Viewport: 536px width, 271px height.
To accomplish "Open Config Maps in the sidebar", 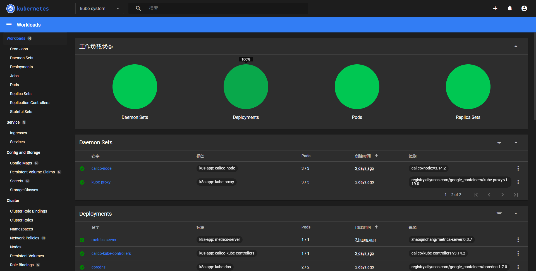I will pyautogui.click(x=21, y=163).
